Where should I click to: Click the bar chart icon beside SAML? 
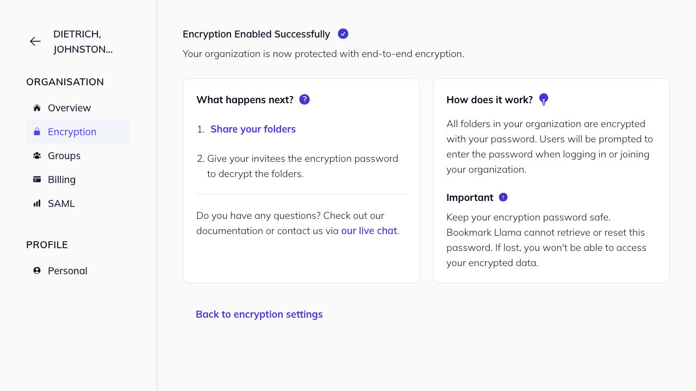coord(36,203)
